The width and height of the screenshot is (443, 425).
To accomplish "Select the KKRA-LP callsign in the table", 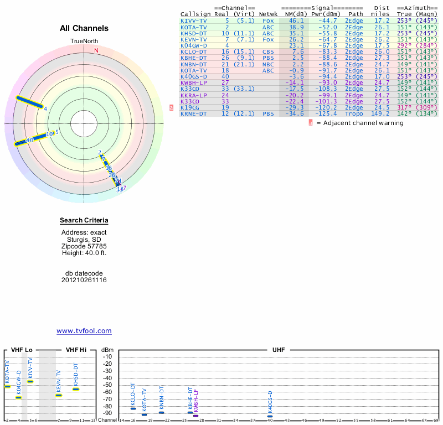I will (x=194, y=95).
